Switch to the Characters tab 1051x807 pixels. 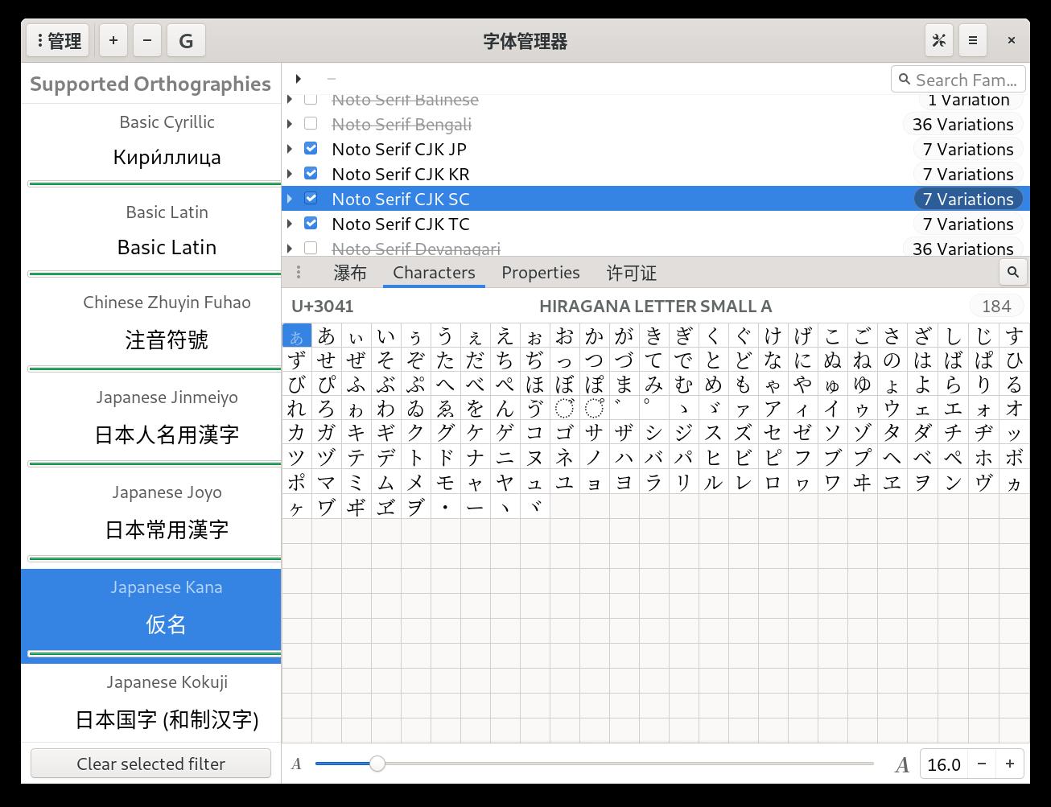click(434, 273)
